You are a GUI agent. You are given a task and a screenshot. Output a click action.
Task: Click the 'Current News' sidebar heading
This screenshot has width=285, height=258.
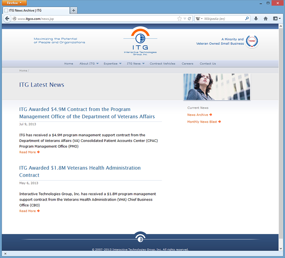click(x=198, y=108)
